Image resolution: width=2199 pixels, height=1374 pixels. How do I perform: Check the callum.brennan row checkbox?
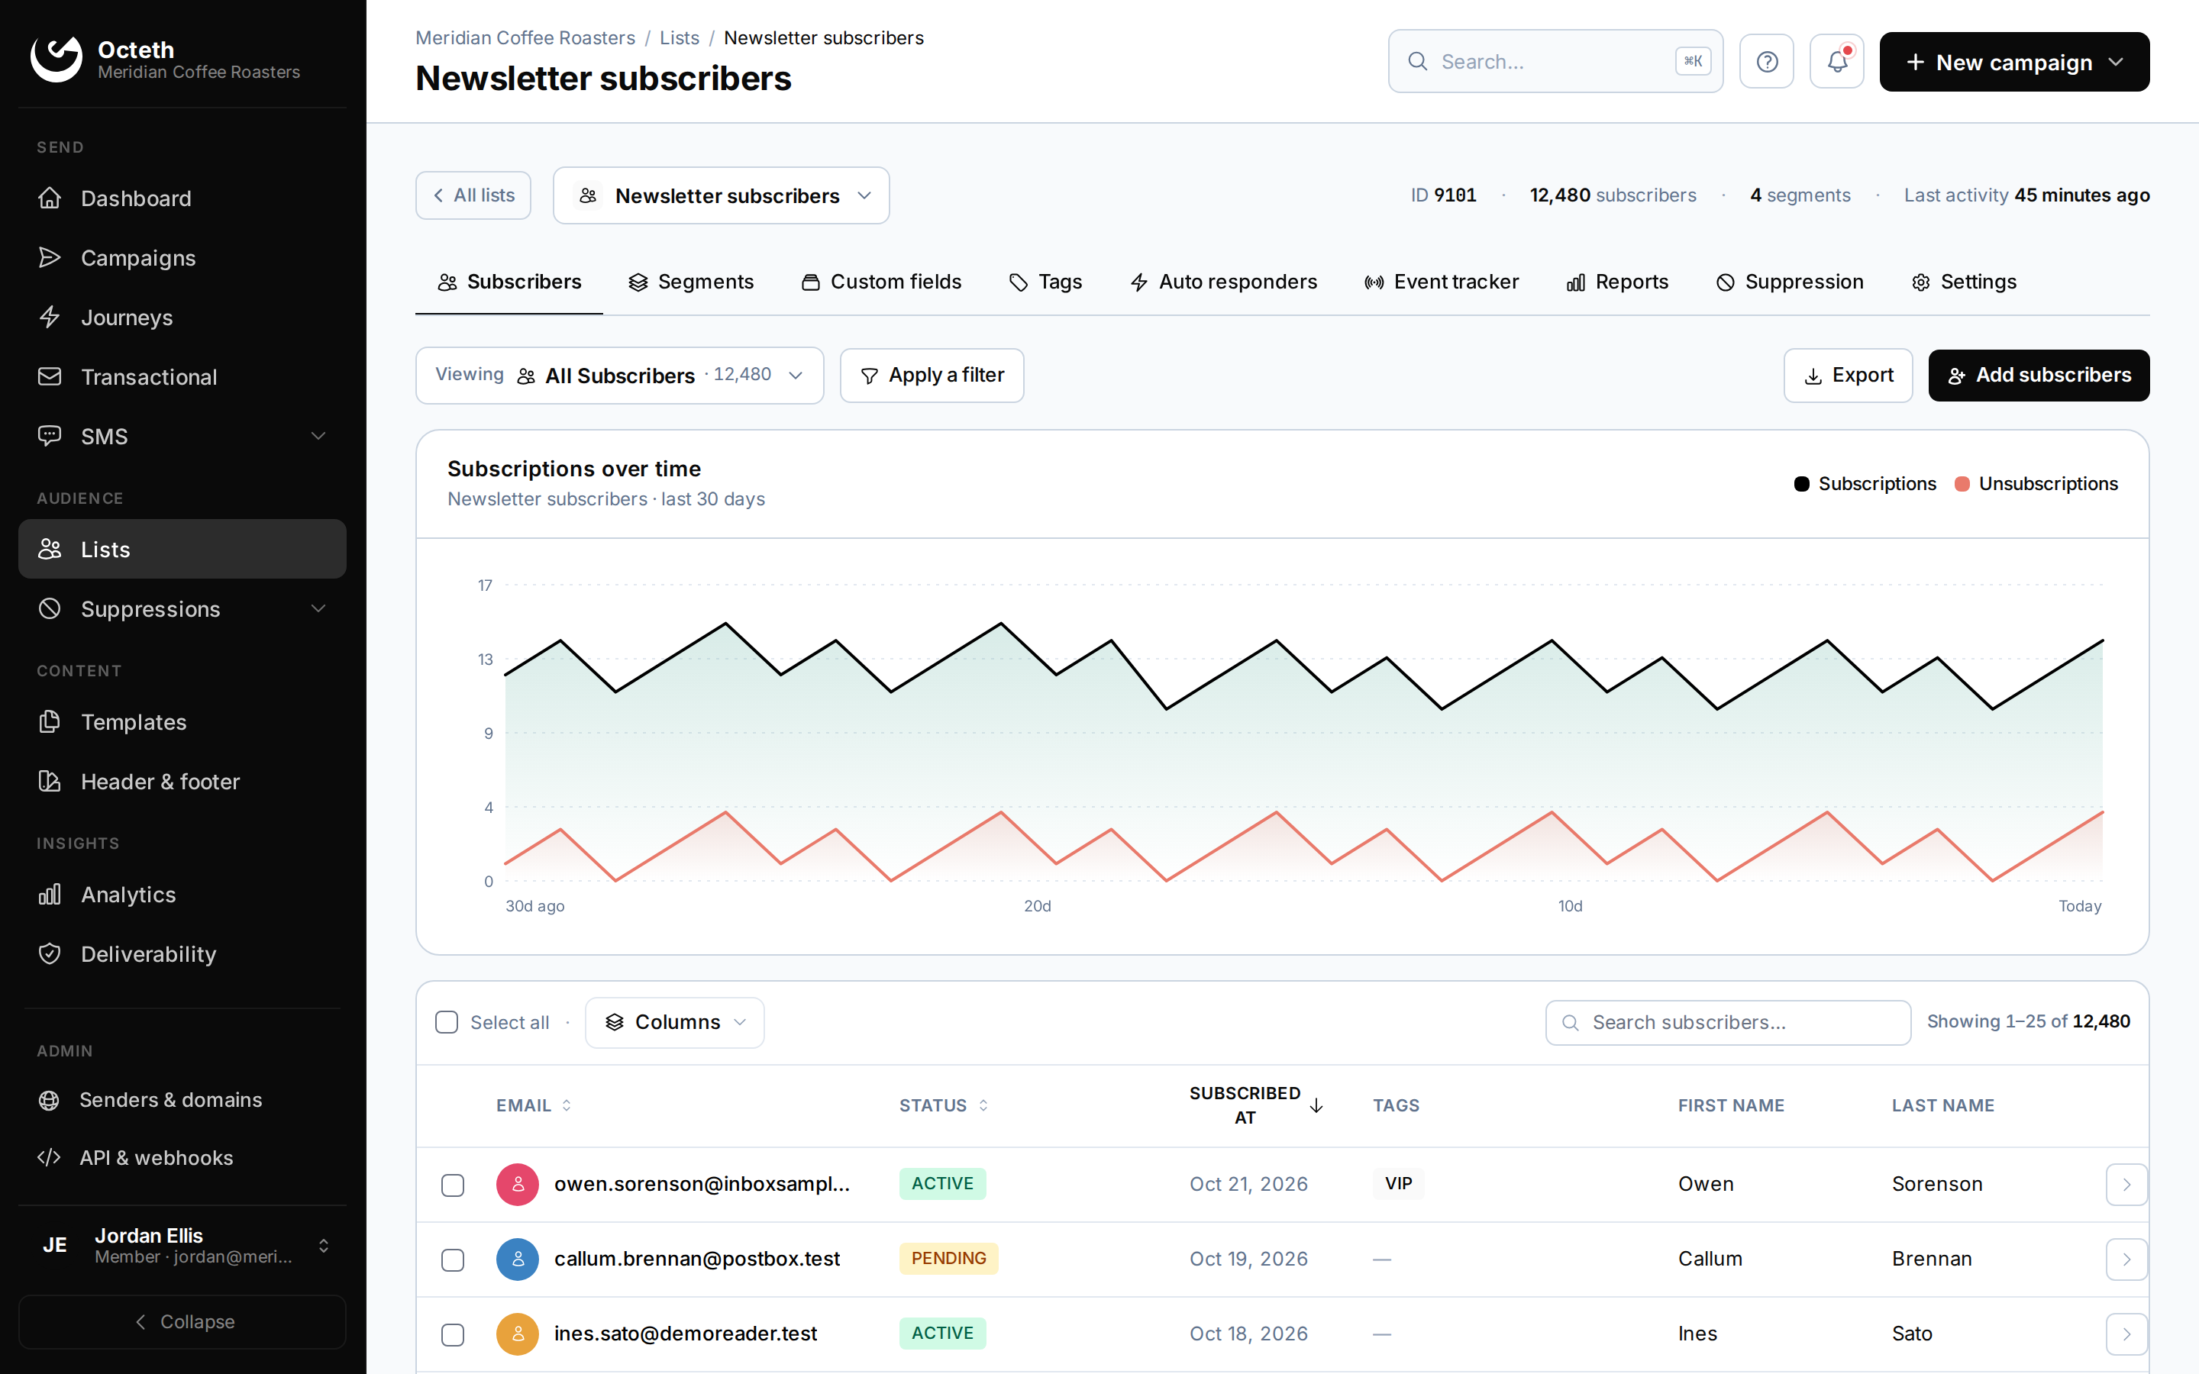[453, 1259]
